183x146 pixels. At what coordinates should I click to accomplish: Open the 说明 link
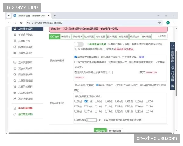coord(142,57)
